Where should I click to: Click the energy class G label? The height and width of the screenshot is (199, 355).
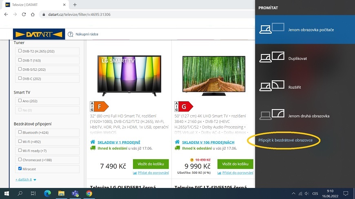[184, 106]
